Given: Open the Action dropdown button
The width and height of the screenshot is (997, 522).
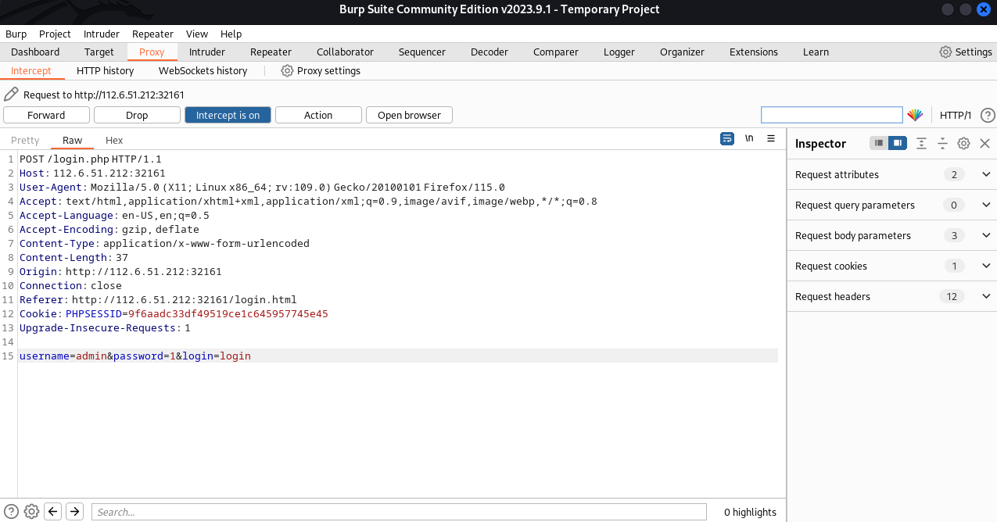Looking at the screenshot, I should (x=318, y=115).
